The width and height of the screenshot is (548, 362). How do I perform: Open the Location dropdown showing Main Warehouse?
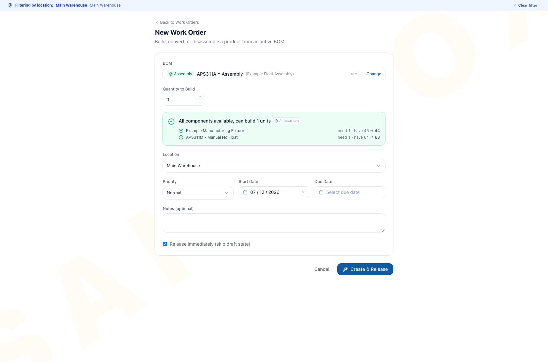coord(274,166)
